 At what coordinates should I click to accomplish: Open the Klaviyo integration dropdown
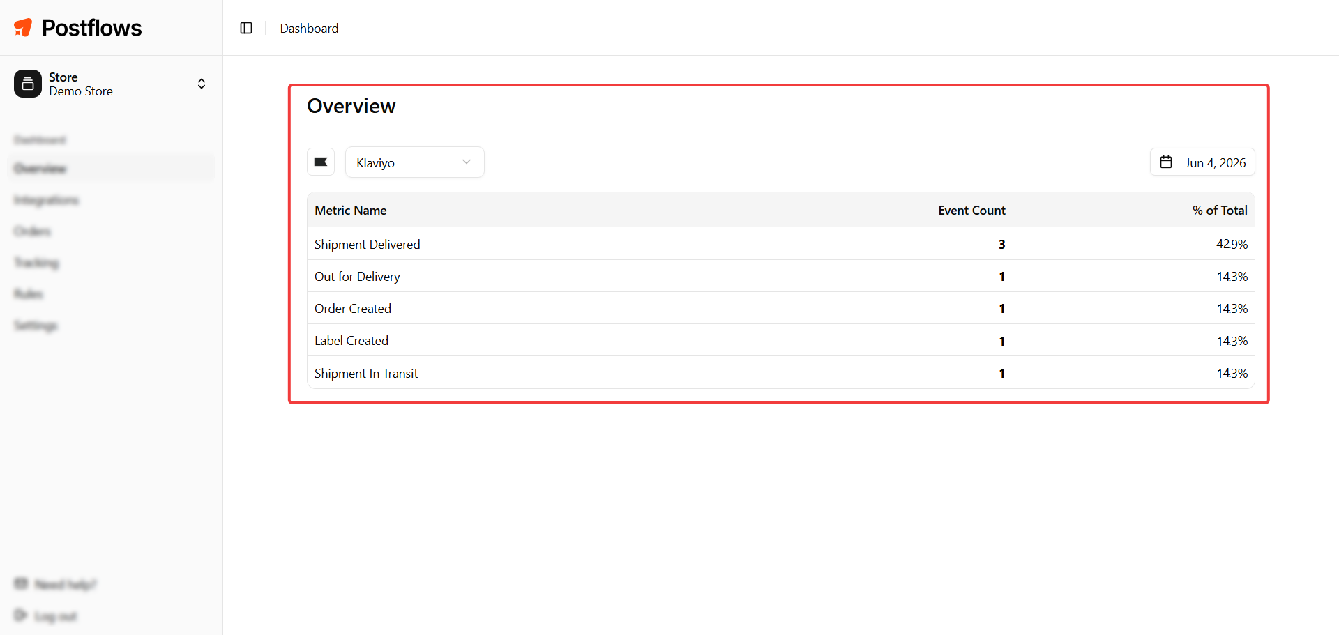coord(415,162)
